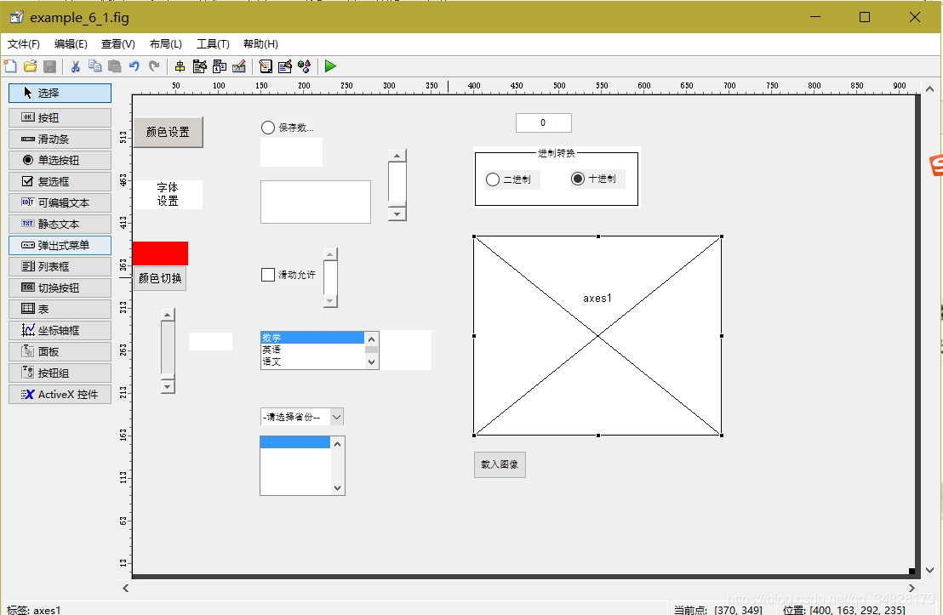This screenshot has width=943, height=615.
Task: Click down arrow of listbox below 省份 popup
Action: [x=337, y=488]
